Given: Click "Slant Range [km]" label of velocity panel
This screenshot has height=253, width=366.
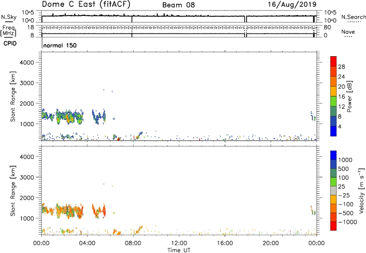Looking at the screenshot, I should [13, 191].
